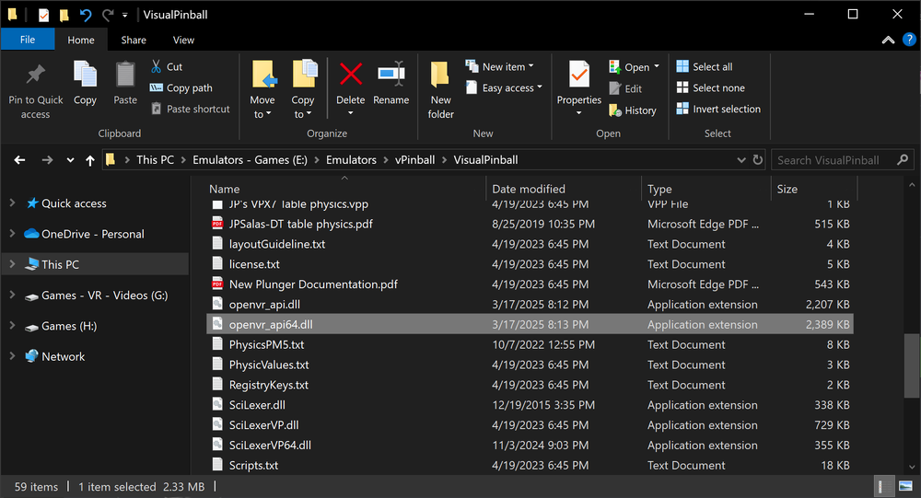Refresh the VisualPinball folder view
This screenshot has width=921, height=498.
pyautogui.click(x=758, y=160)
